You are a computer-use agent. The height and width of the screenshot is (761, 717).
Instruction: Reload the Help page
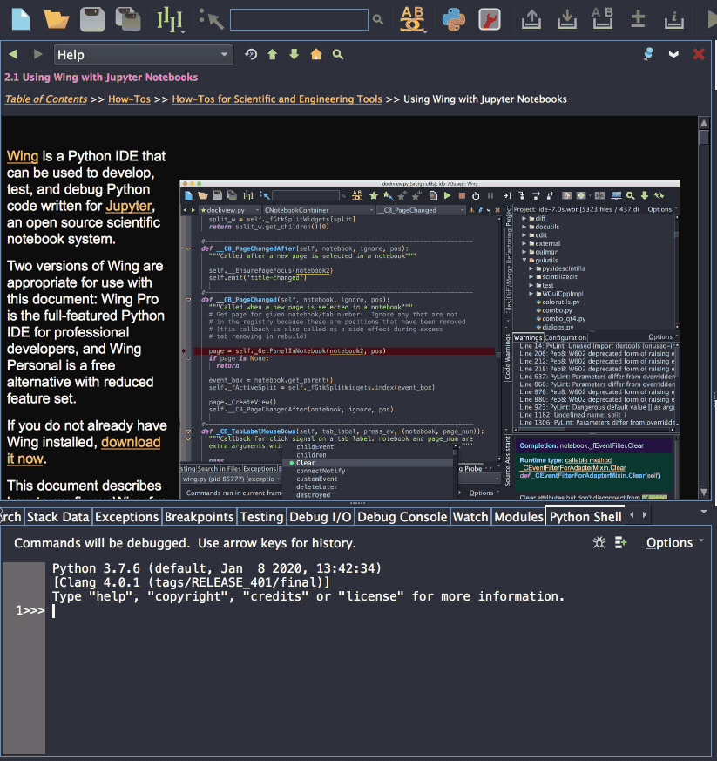251,54
